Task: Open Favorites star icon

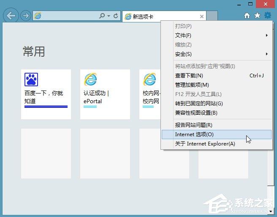Action: pos(257,15)
